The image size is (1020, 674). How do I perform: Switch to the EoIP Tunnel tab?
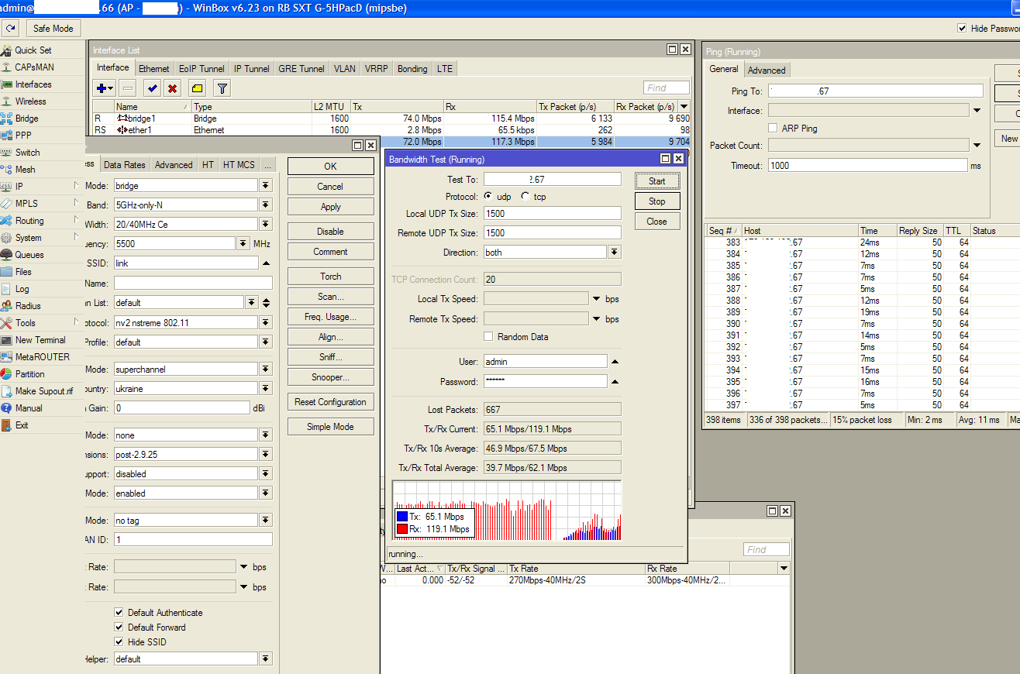[x=202, y=69]
